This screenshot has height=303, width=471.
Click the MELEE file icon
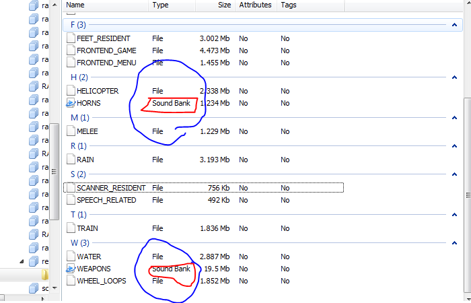(x=71, y=131)
